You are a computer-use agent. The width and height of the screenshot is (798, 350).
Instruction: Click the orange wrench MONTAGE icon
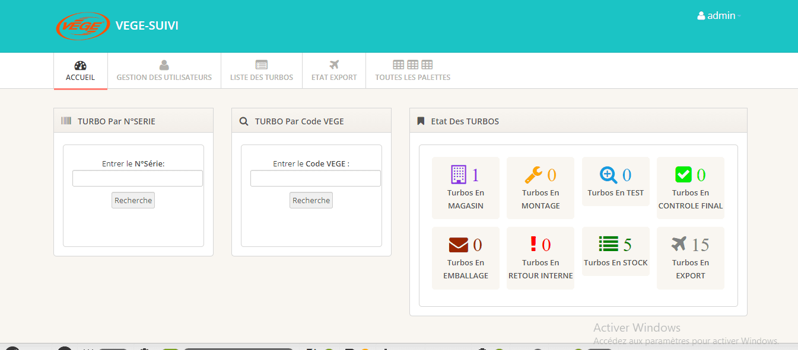pos(533,175)
